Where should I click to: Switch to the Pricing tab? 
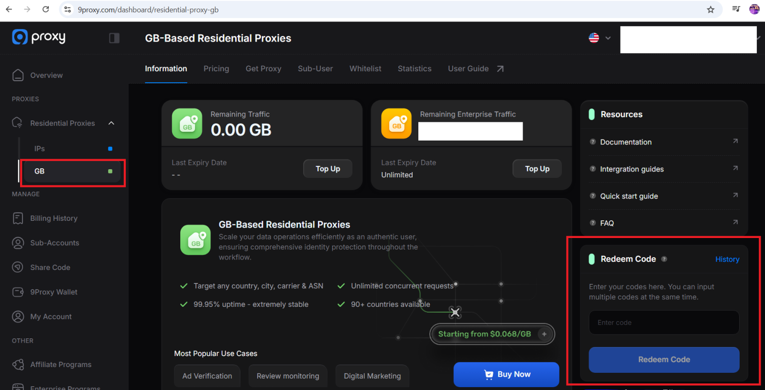point(216,69)
